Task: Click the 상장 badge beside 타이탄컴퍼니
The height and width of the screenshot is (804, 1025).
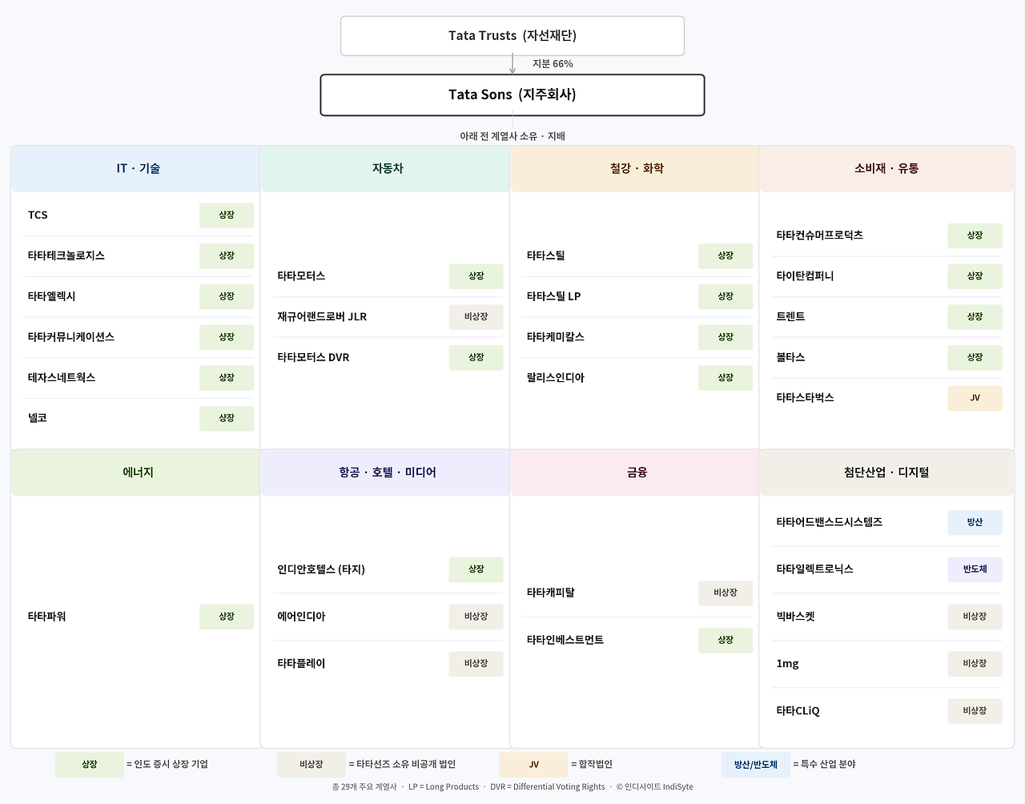Action: click(x=975, y=276)
